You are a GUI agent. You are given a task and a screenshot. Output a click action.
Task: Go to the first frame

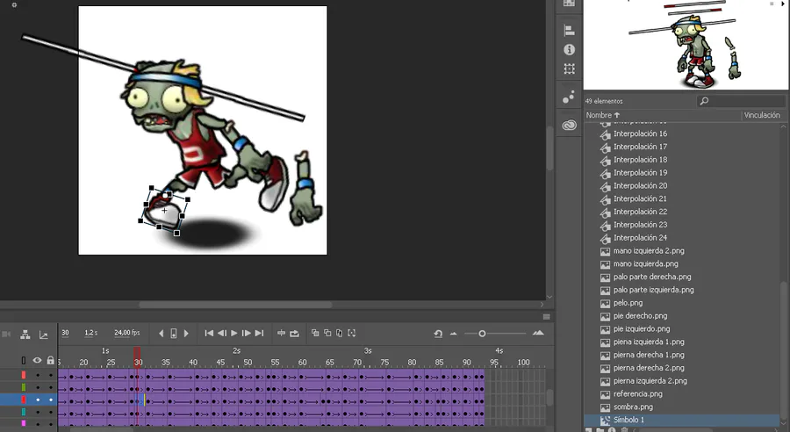[209, 333]
